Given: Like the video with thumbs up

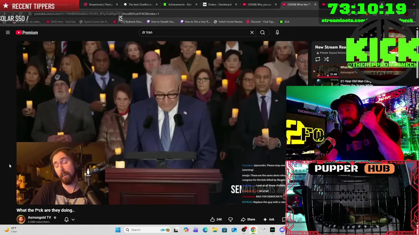Looking at the screenshot, I should [216, 219].
